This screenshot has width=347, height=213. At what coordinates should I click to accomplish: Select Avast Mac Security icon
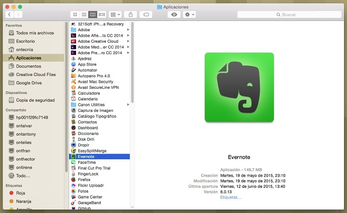point(73,82)
